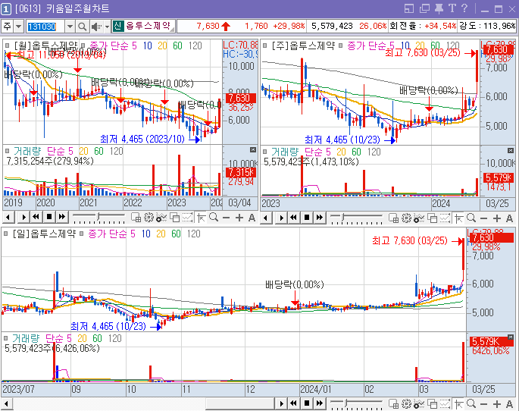The height and width of the screenshot is (411, 519).
Task: Fast-forward the weekly chart playback
Action: [320, 218]
